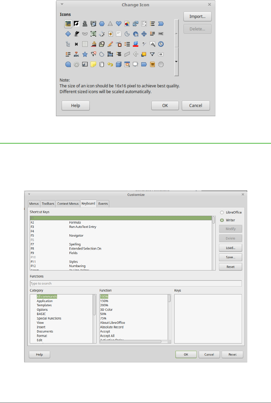Choose the underlined letter 'a' icon
This screenshot has height=403, width=271.
[85, 24]
